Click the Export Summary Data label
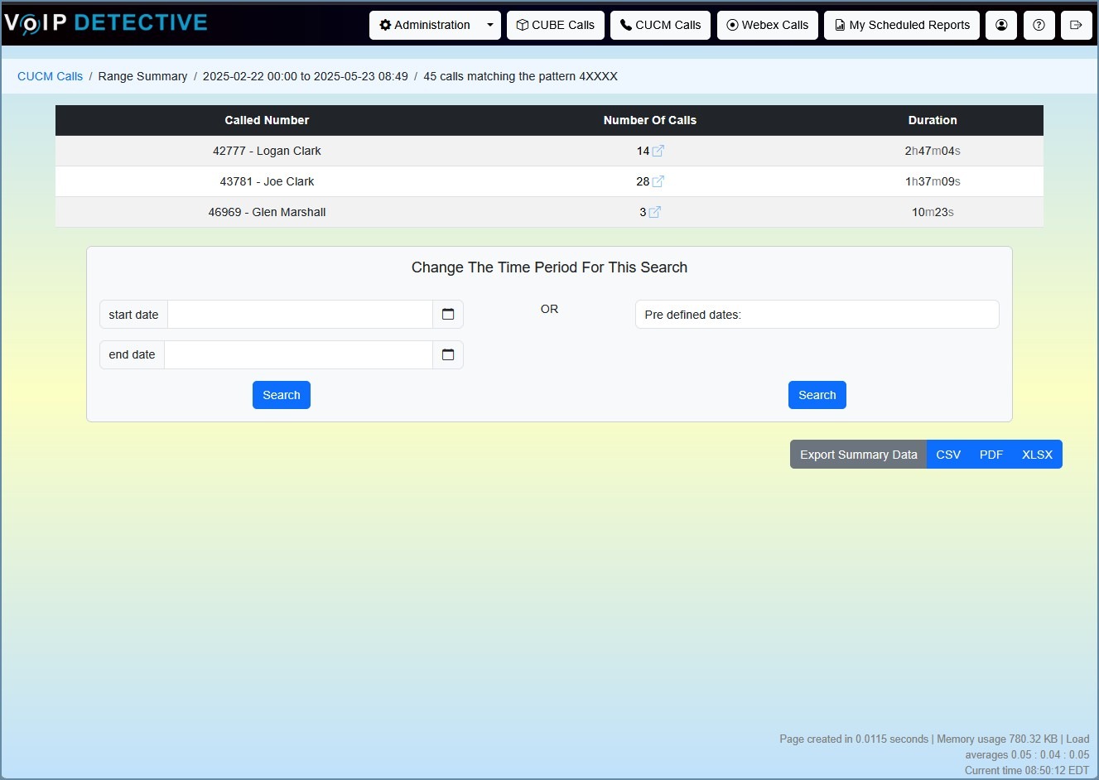The image size is (1099, 780). coord(858,455)
